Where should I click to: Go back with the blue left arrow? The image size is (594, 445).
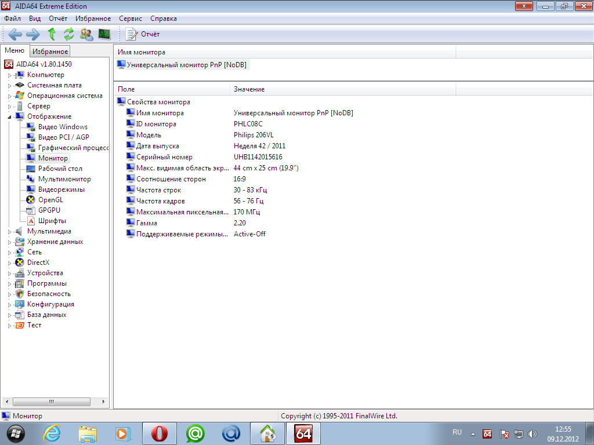click(15, 34)
